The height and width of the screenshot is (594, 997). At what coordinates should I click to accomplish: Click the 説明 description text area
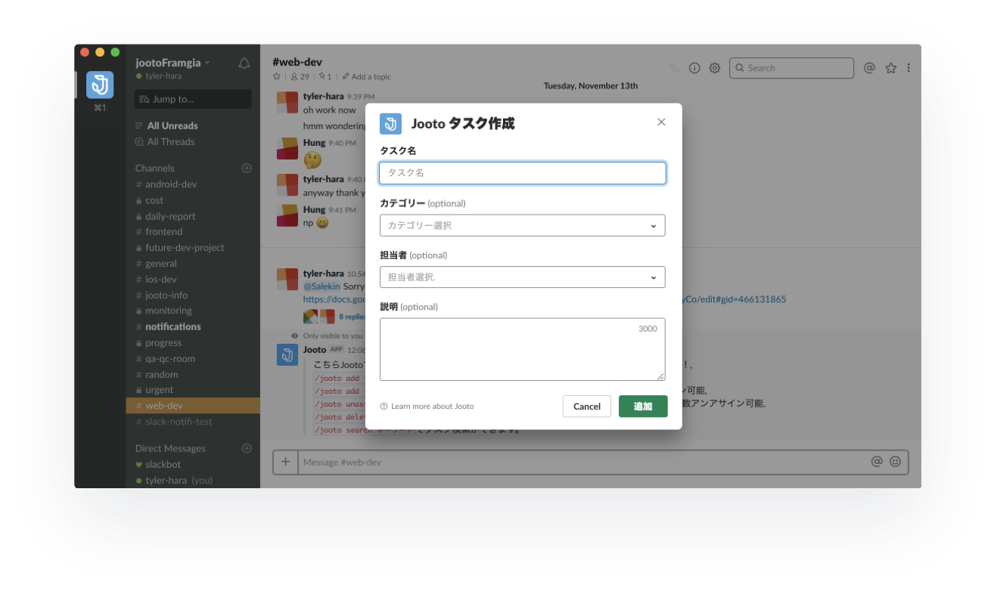point(523,349)
